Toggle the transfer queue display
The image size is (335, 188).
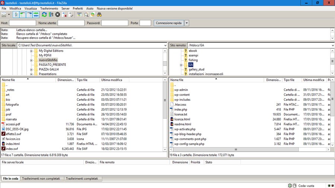coord(36,14)
